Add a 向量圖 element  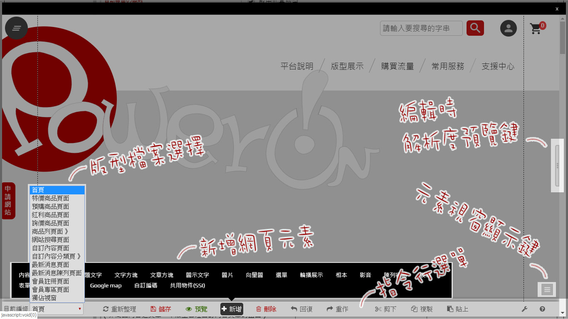254,275
